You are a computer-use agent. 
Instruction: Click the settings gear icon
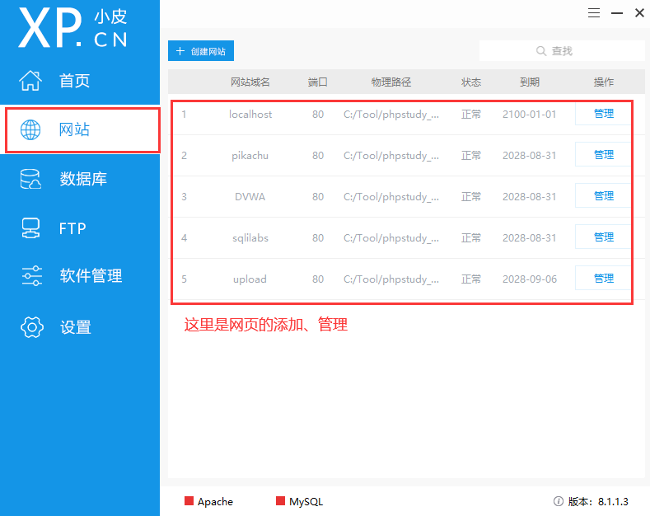pyautogui.click(x=30, y=326)
